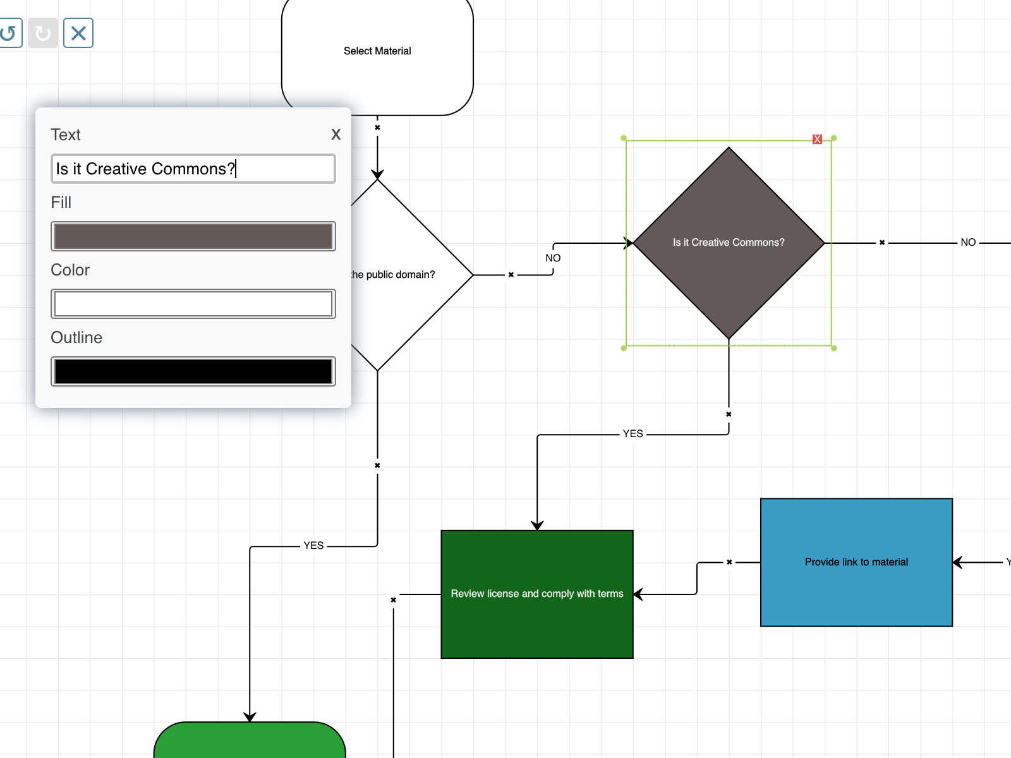Click the YES label left of the green box
The width and height of the screenshot is (1011, 758).
click(313, 544)
